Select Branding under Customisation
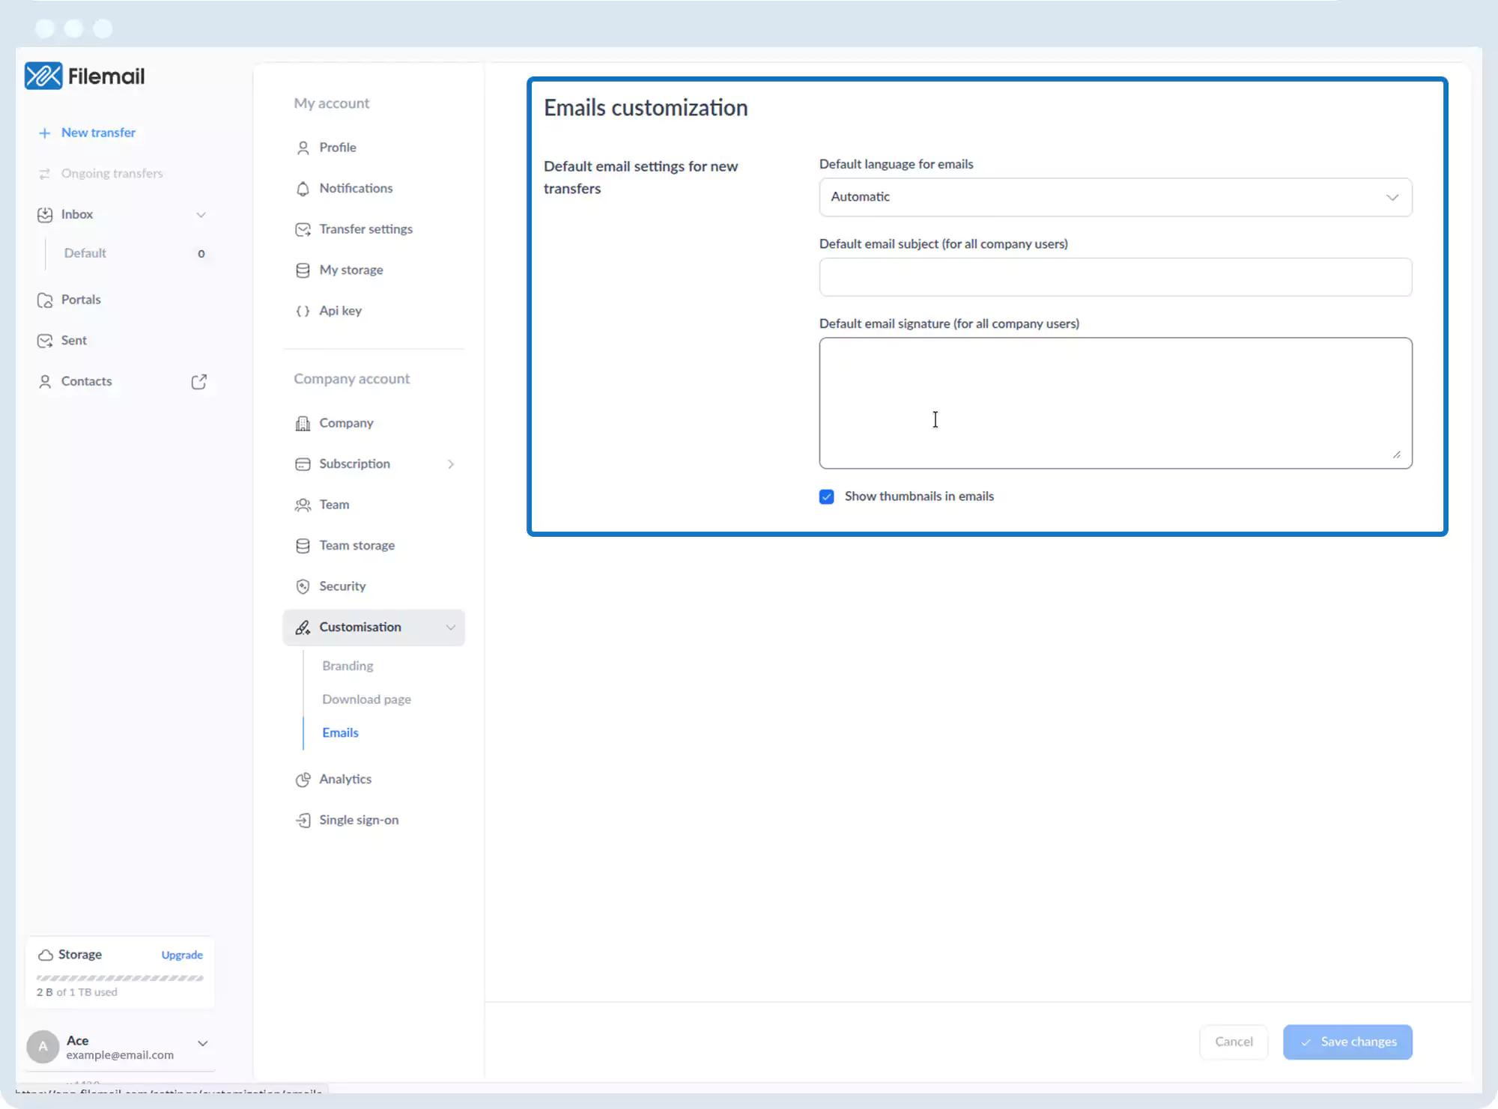Viewport: 1498px width, 1109px height. pyautogui.click(x=348, y=666)
